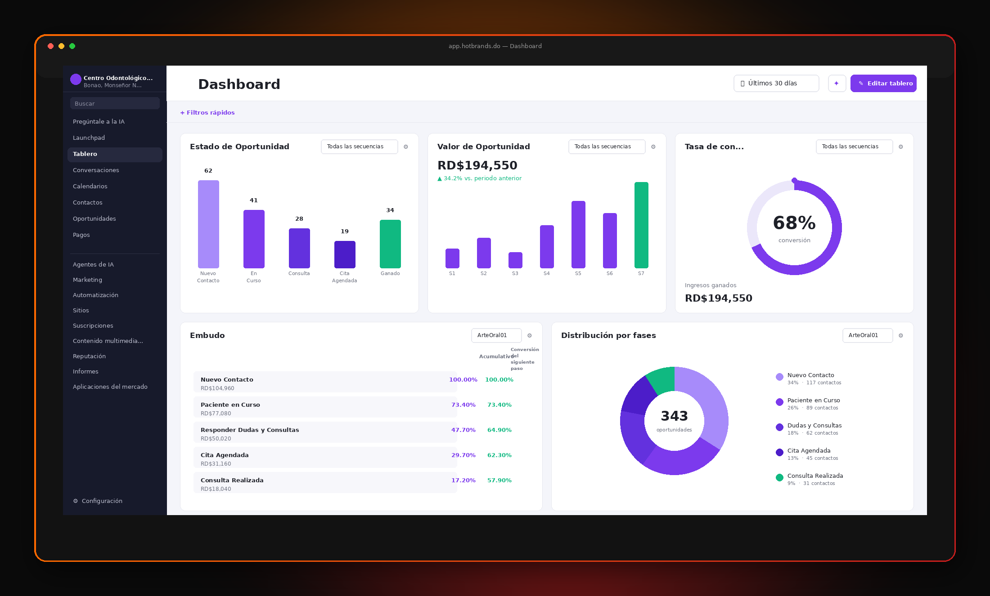Open gear settings for Distribución por fases
Screen dimensions: 990x596
click(901, 336)
